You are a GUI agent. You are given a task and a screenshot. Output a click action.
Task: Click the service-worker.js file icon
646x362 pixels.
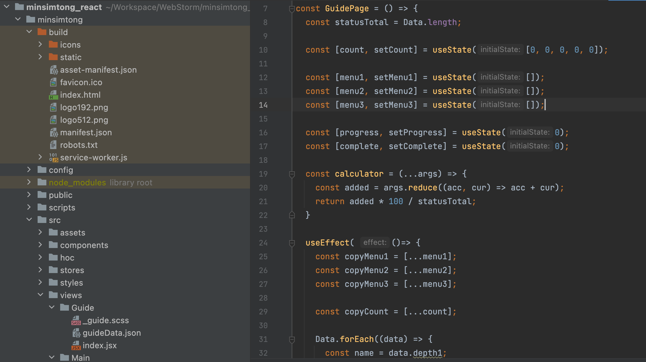point(54,158)
